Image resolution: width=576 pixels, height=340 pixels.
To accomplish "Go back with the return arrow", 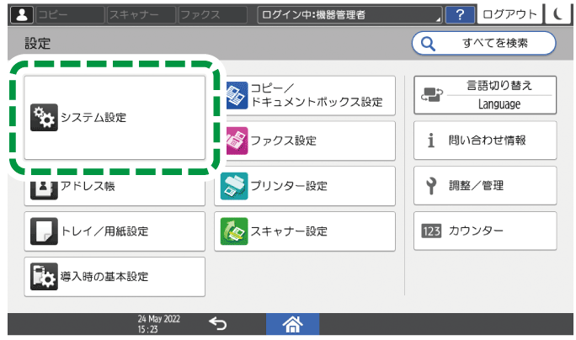I will point(218,324).
